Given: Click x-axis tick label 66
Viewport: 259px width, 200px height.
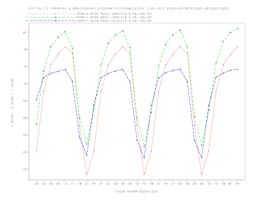Looking at the screenshot, I should click(x=195, y=184).
